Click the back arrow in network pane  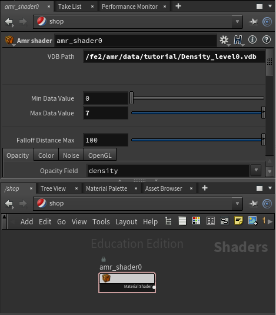[9, 204]
